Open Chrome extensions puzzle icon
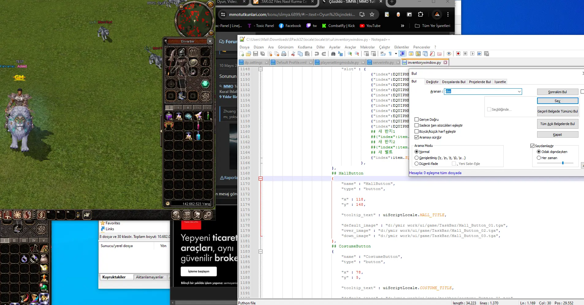Screen dimensions: 584x305 coord(421,14)
